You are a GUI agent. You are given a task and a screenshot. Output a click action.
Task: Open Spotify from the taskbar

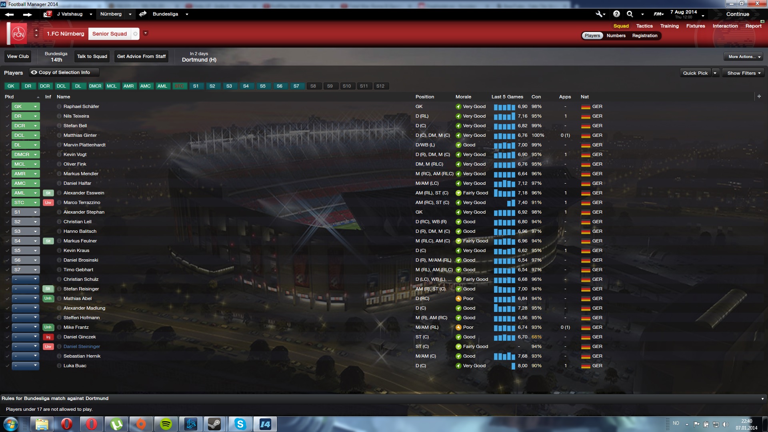(166, 424)
